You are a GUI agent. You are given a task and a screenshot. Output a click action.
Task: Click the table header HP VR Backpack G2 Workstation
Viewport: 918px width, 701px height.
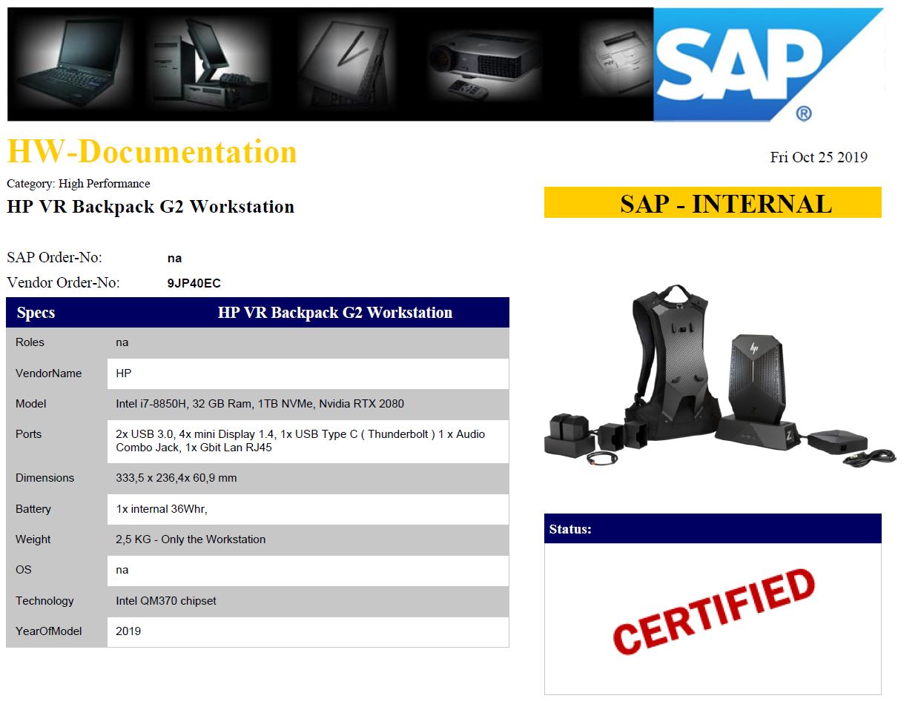click(x=335, y=313)
